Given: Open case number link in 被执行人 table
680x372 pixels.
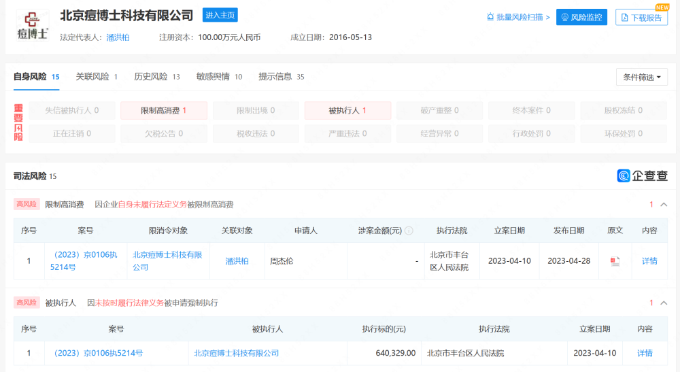Looking at the screenshot, I should pos(97,354).
